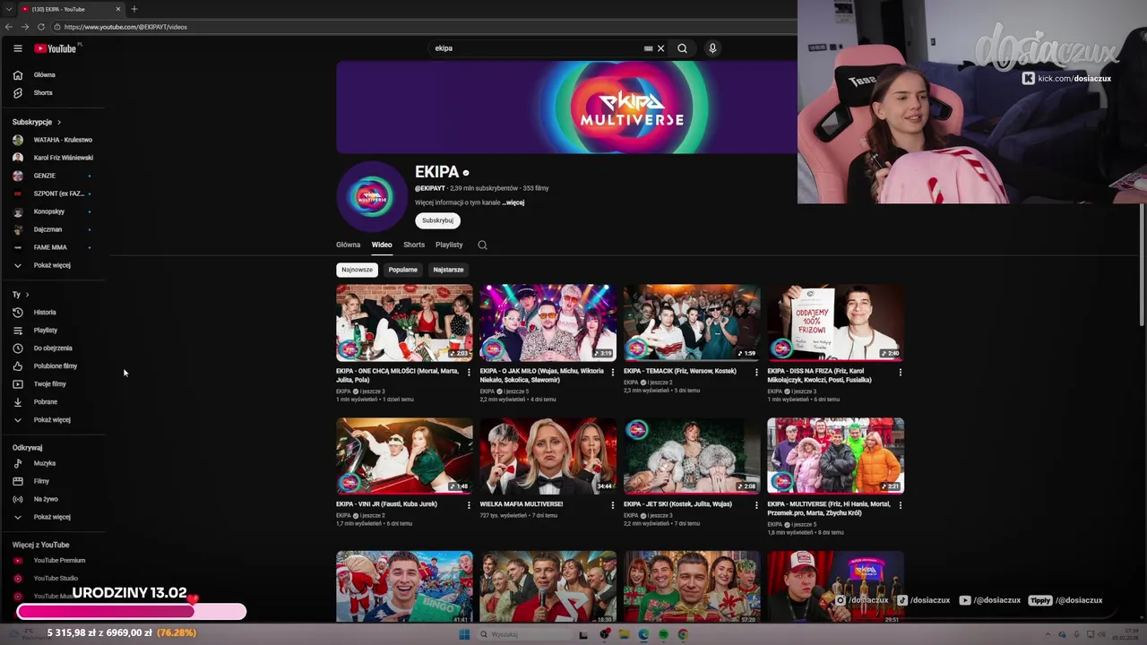Expand Odkrywaj section Pokaż więcej
The height and width of the screenshot is (645, 1147).
click(x=54, y=517)
